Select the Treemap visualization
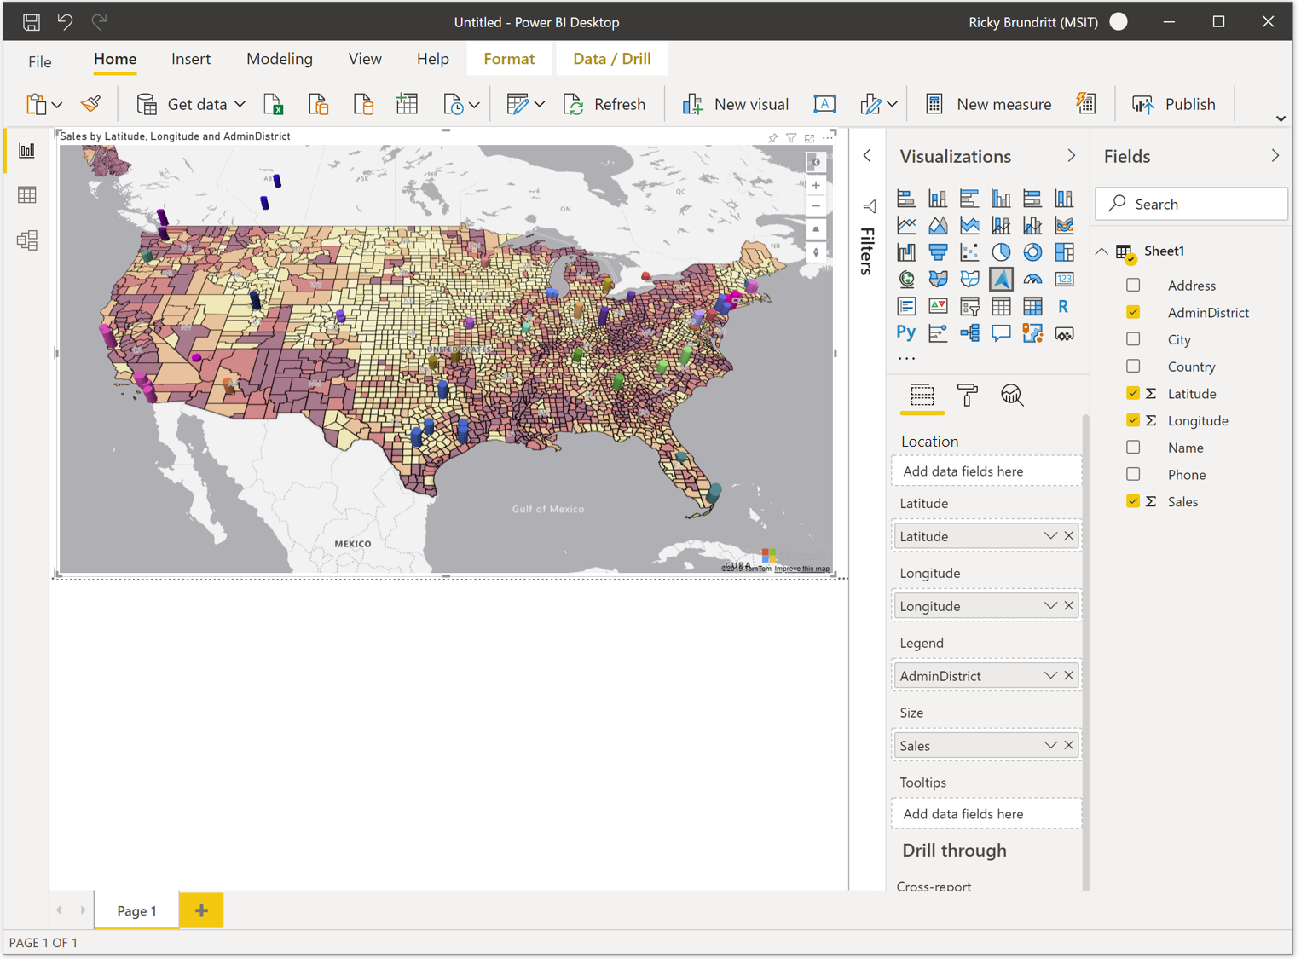 pyautogui.click(x=1064, y=251)
